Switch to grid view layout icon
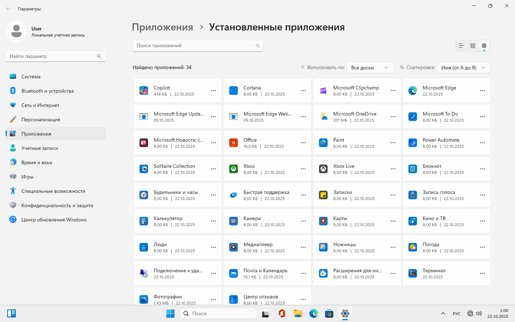This screenshot has width=515, height=322. (x=472, y=46)
